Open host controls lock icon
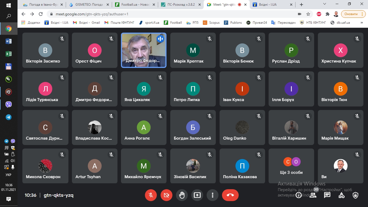Screen dimensions: 368x207 356,195
